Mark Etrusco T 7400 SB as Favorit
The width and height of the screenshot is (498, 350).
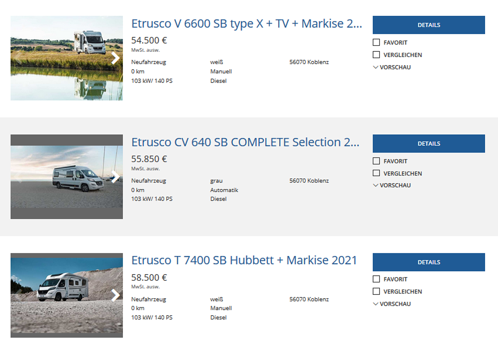coord(376,279)
